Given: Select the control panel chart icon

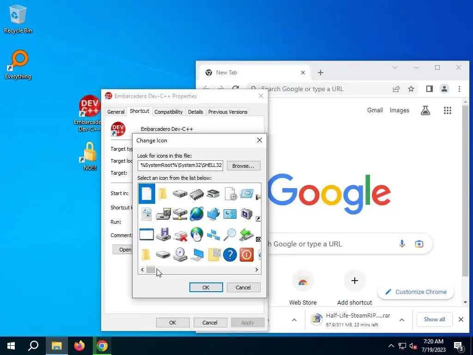Looking at the screenshot, I should [230, 214].
